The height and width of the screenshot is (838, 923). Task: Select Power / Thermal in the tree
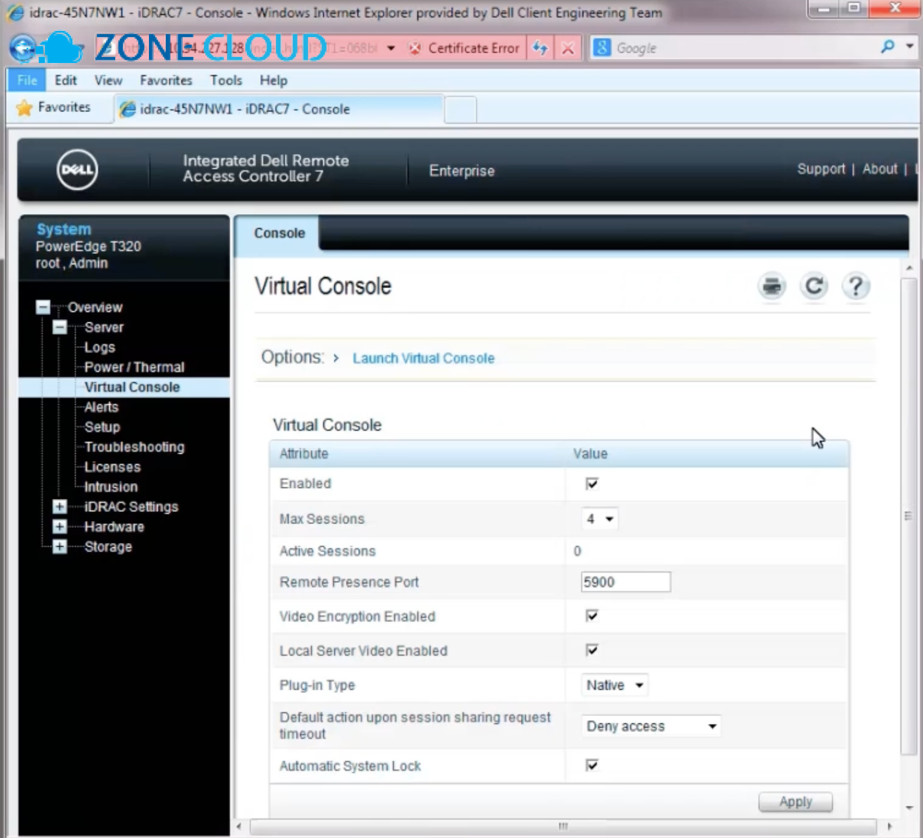[134, 367]
